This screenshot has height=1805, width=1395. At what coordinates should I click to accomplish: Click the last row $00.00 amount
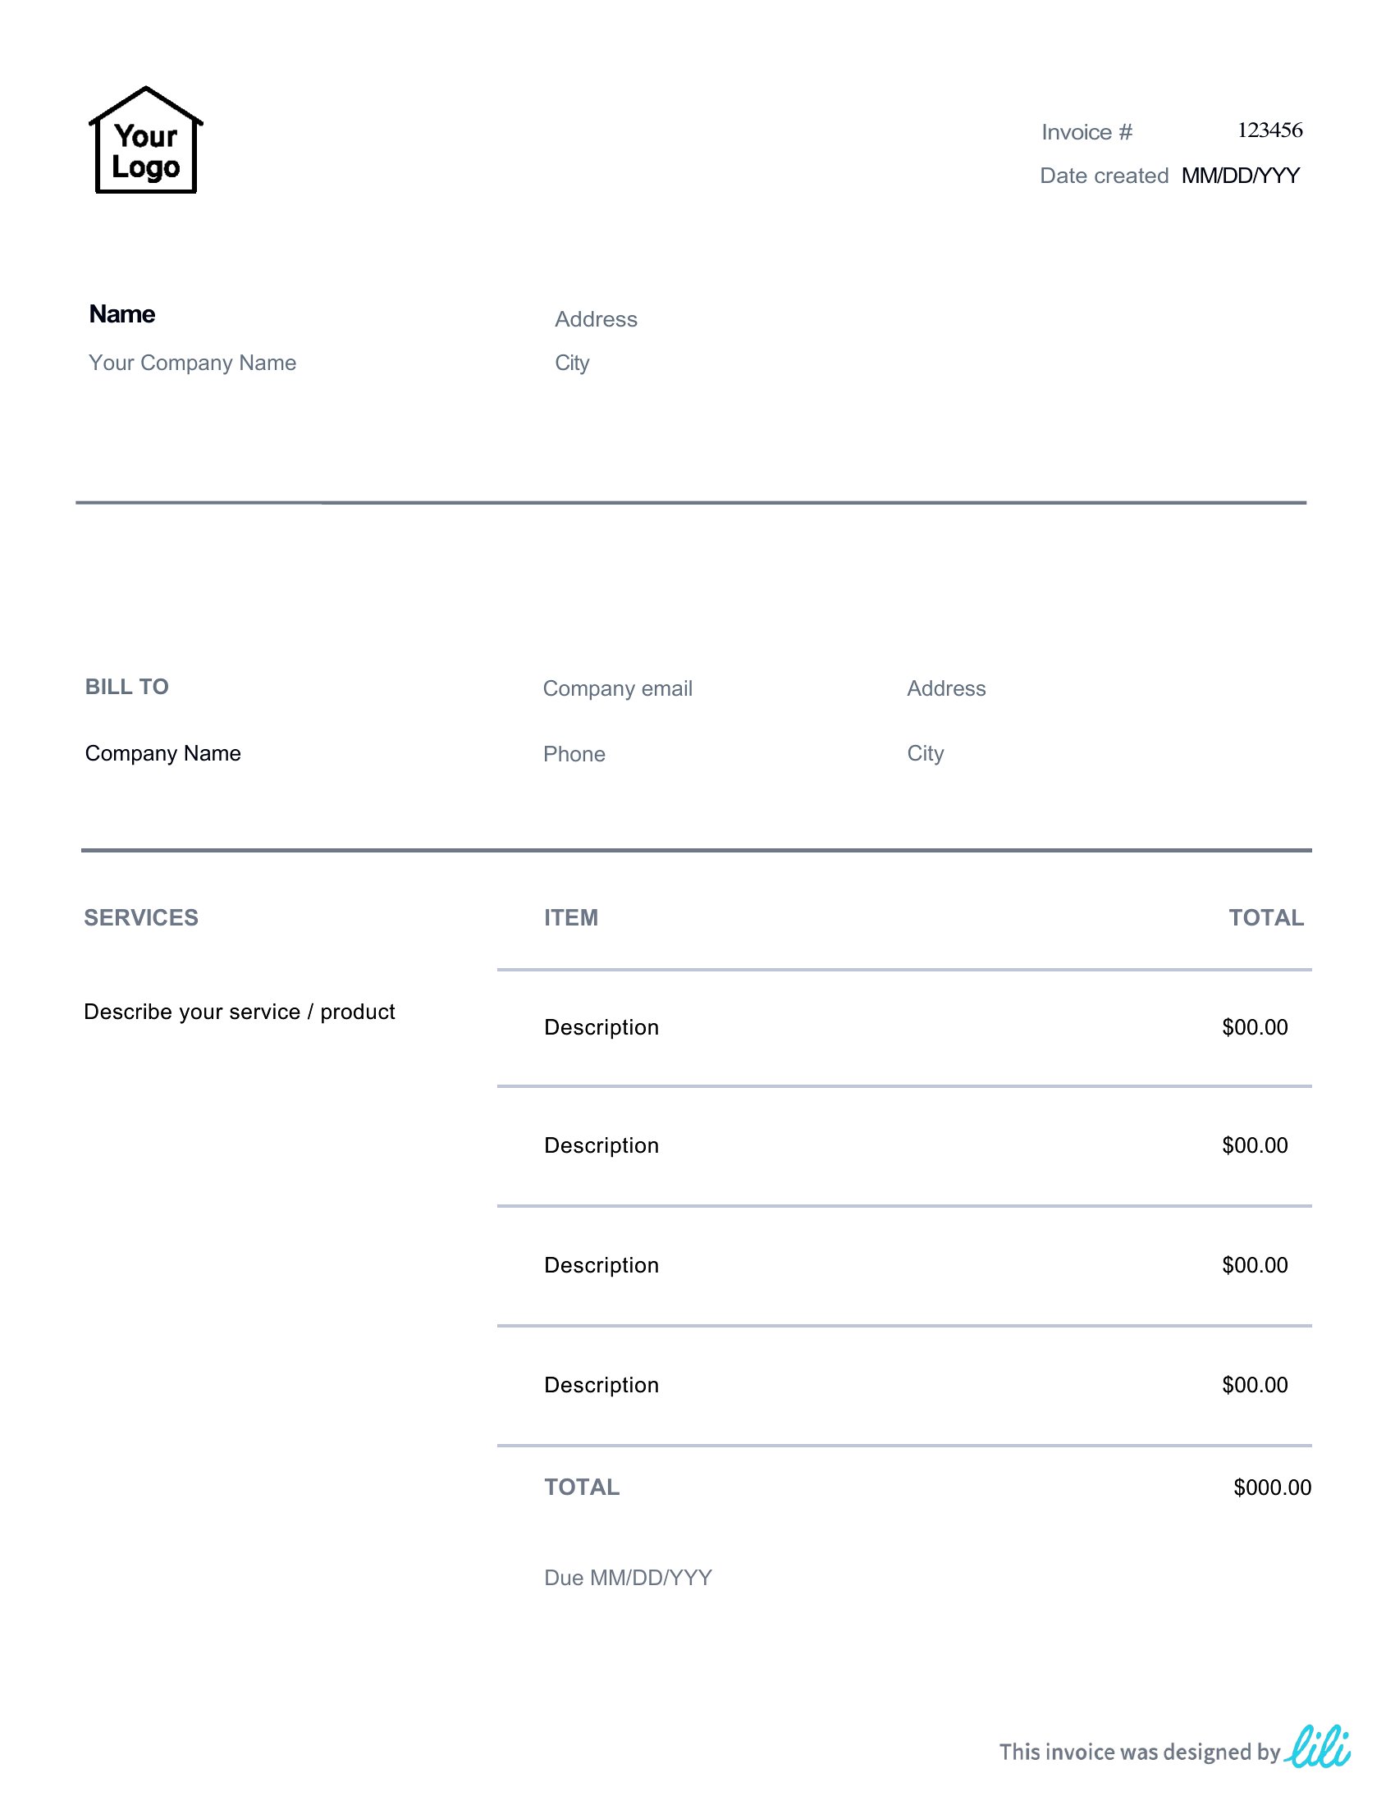point(1255,1384)
